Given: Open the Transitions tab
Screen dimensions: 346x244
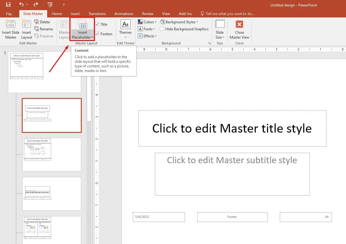Looking at the screenshot, I should [x=97, y=14].
